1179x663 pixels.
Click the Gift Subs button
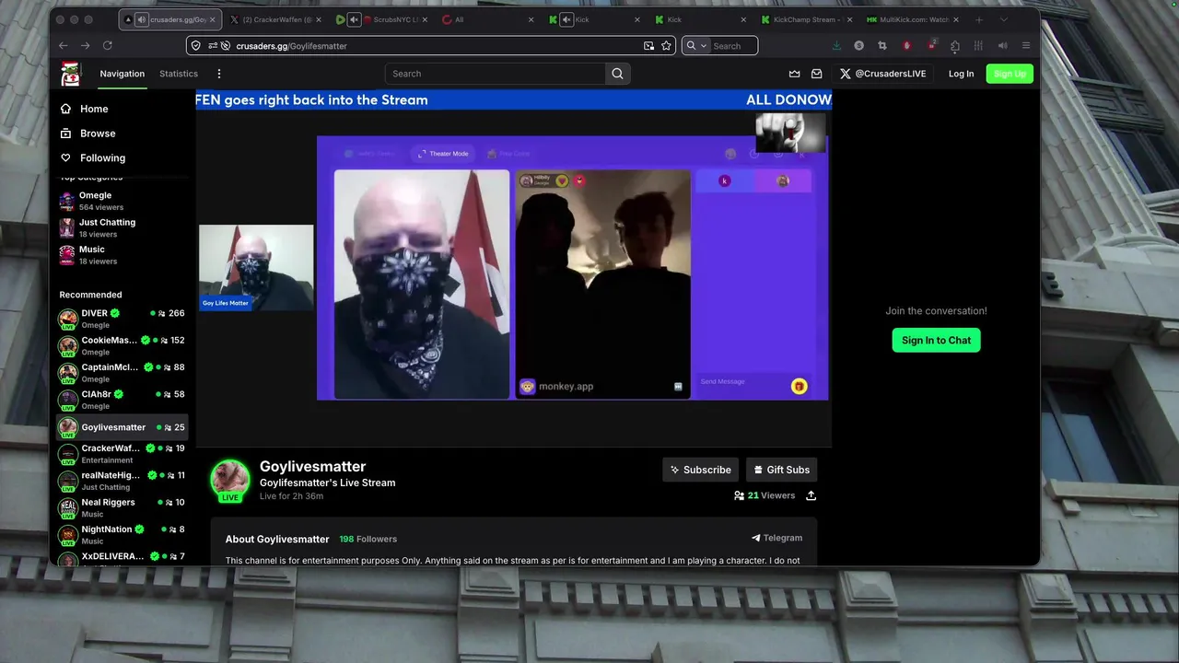(x=781, y=470)
